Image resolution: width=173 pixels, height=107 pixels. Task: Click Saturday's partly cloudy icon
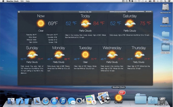click(x=130, y=23)
